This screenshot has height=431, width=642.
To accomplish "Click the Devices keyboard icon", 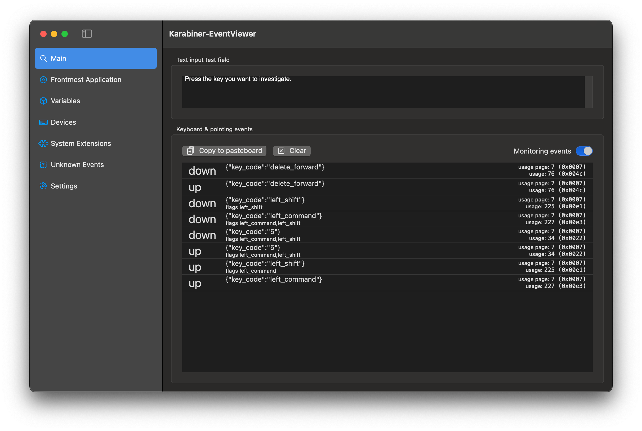I will (x=43, y=122).
